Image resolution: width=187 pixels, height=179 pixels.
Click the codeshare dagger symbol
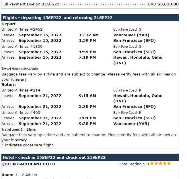pos(3,145)
